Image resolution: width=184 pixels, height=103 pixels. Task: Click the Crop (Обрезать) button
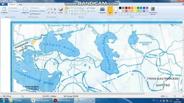(x=34, y=8)
